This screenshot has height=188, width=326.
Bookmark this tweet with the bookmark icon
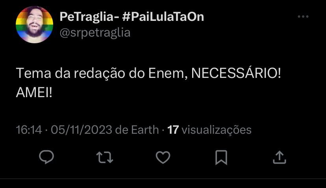(221, 157)
